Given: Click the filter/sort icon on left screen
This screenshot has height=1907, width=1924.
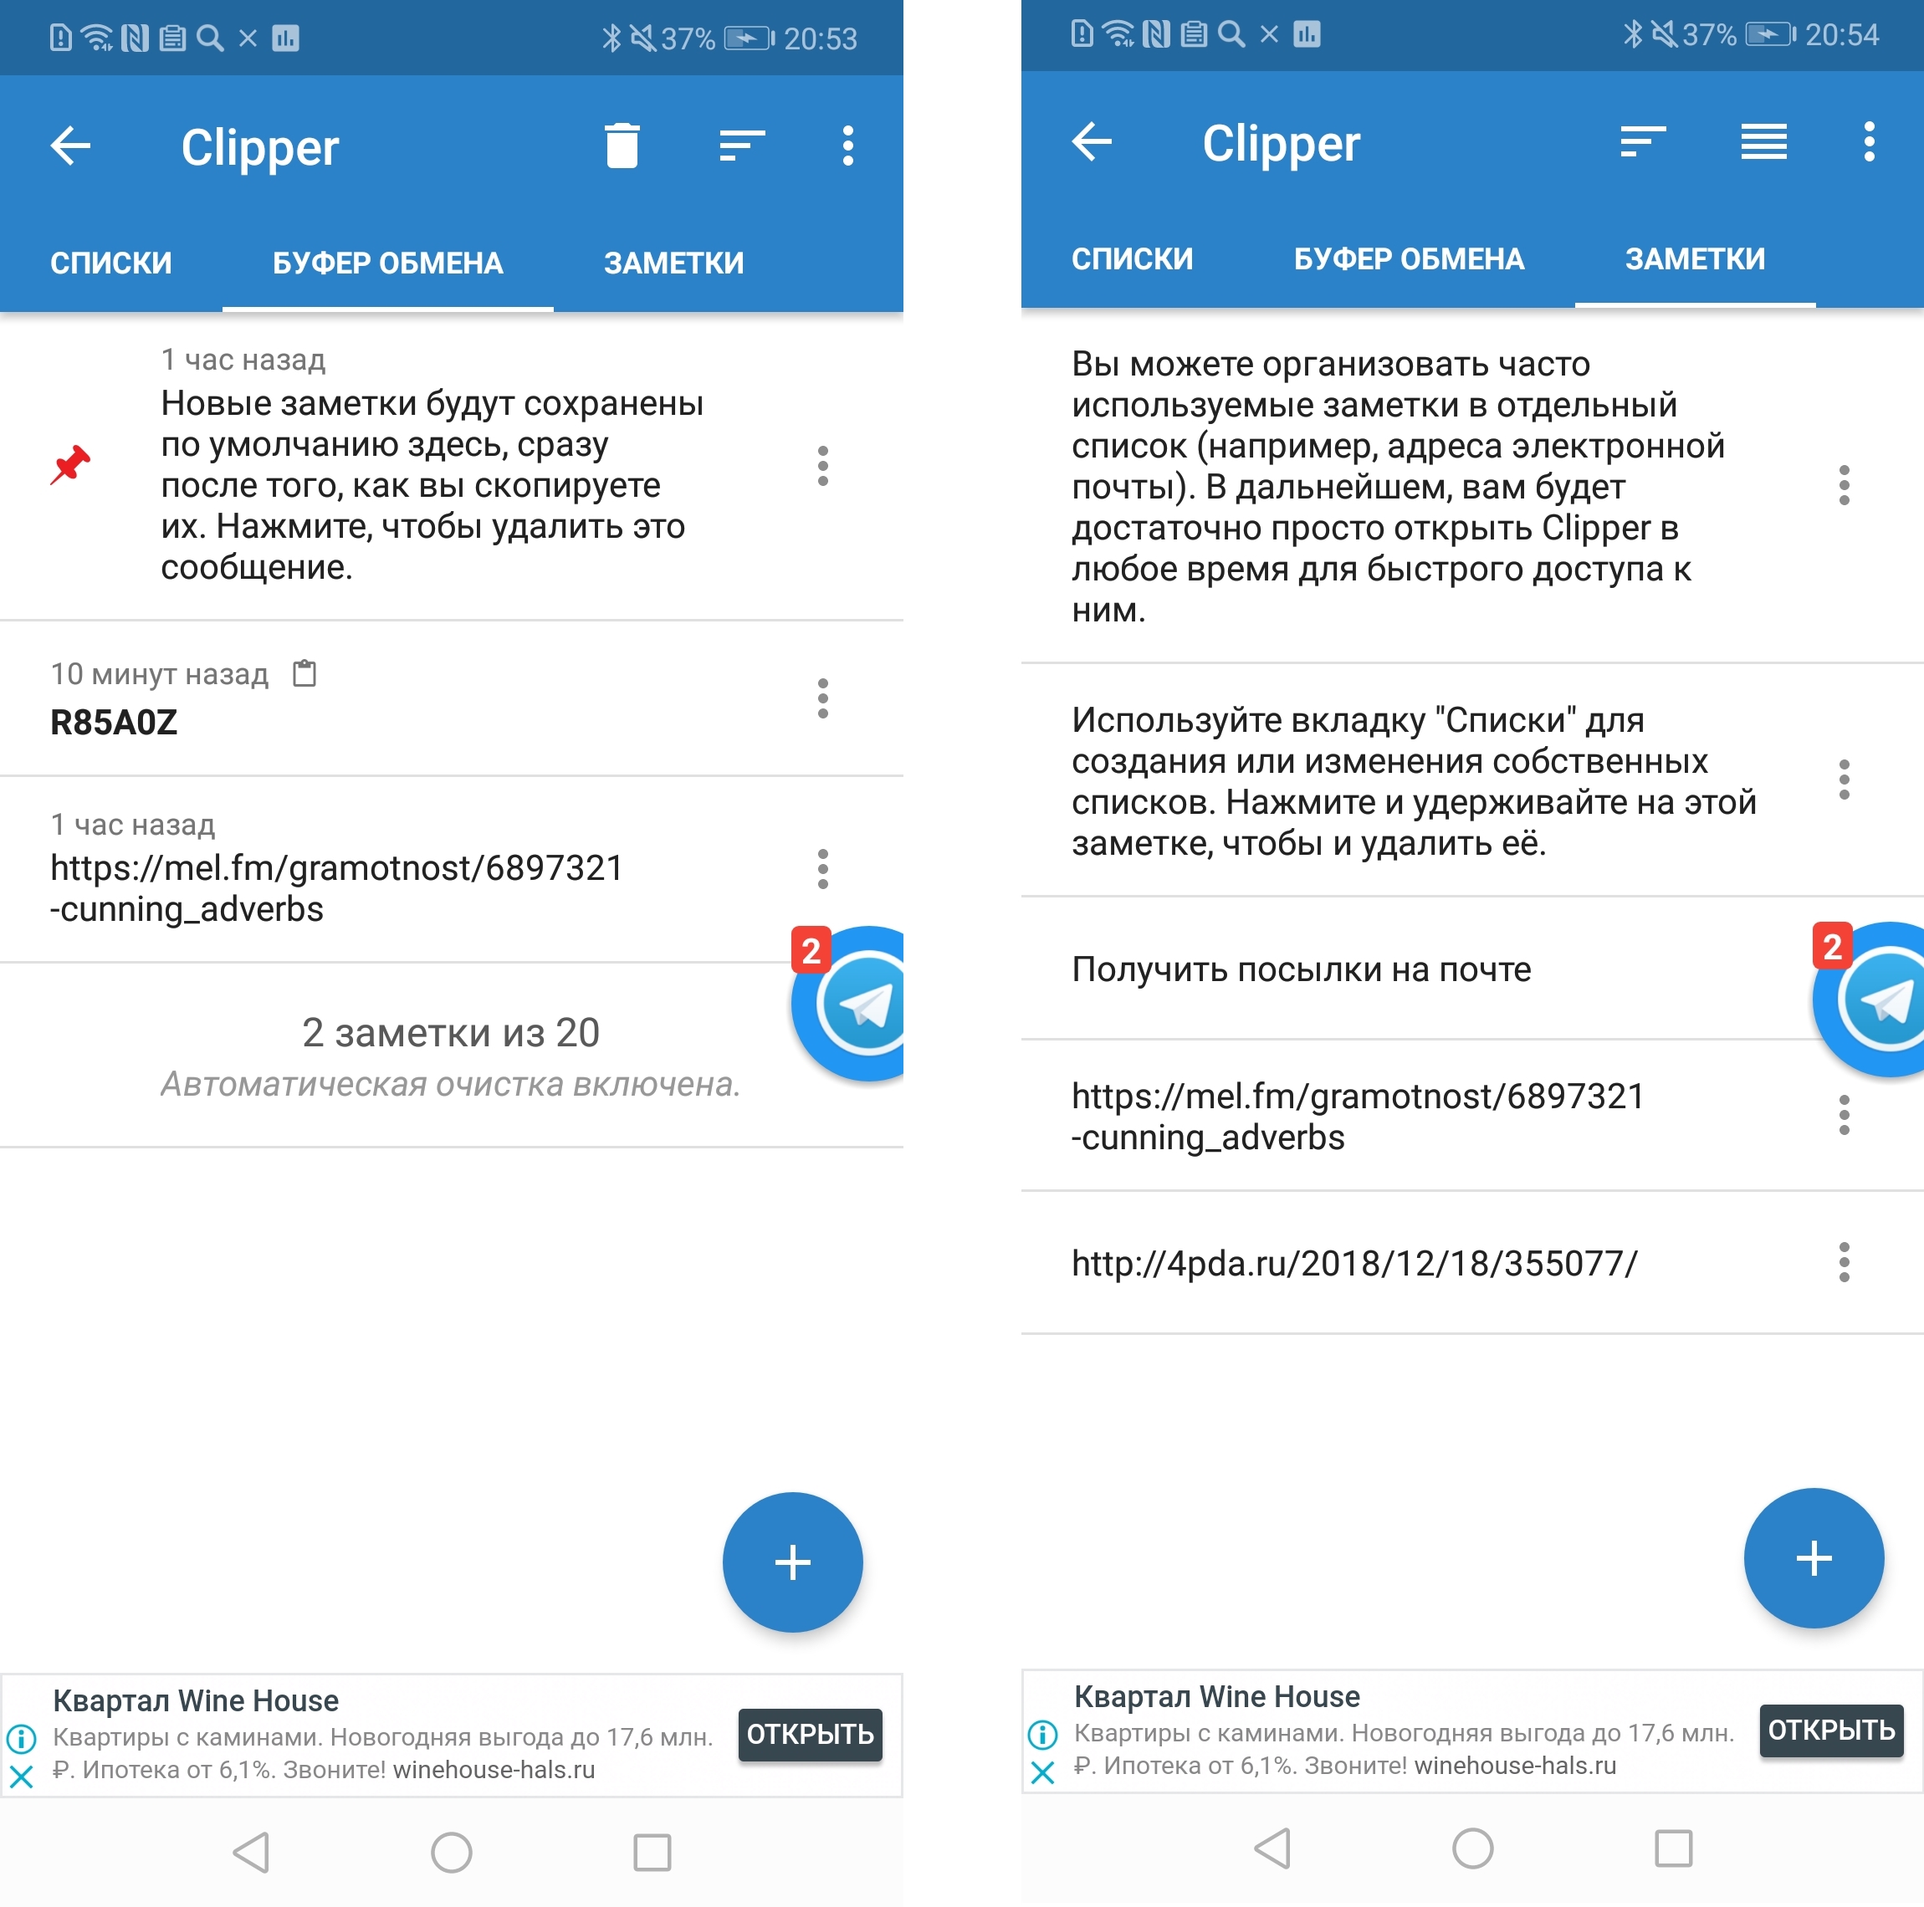Looking at the screenshot, I should click(x=739, y=146).
